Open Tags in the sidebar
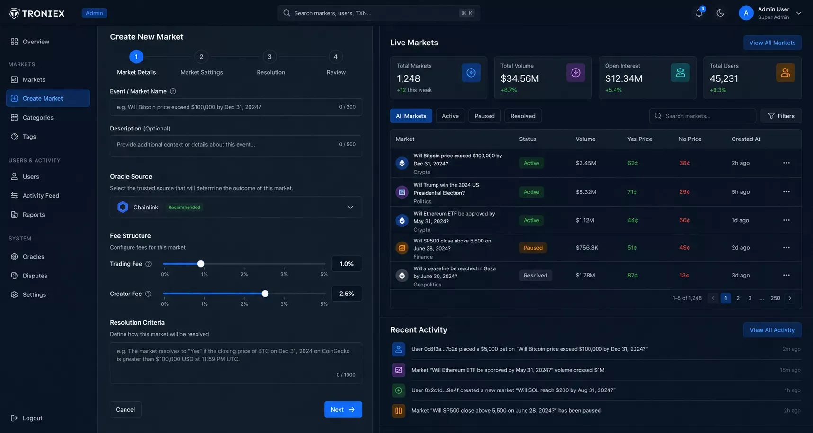This screenshot has height=433, width=813. coord(48,137)
